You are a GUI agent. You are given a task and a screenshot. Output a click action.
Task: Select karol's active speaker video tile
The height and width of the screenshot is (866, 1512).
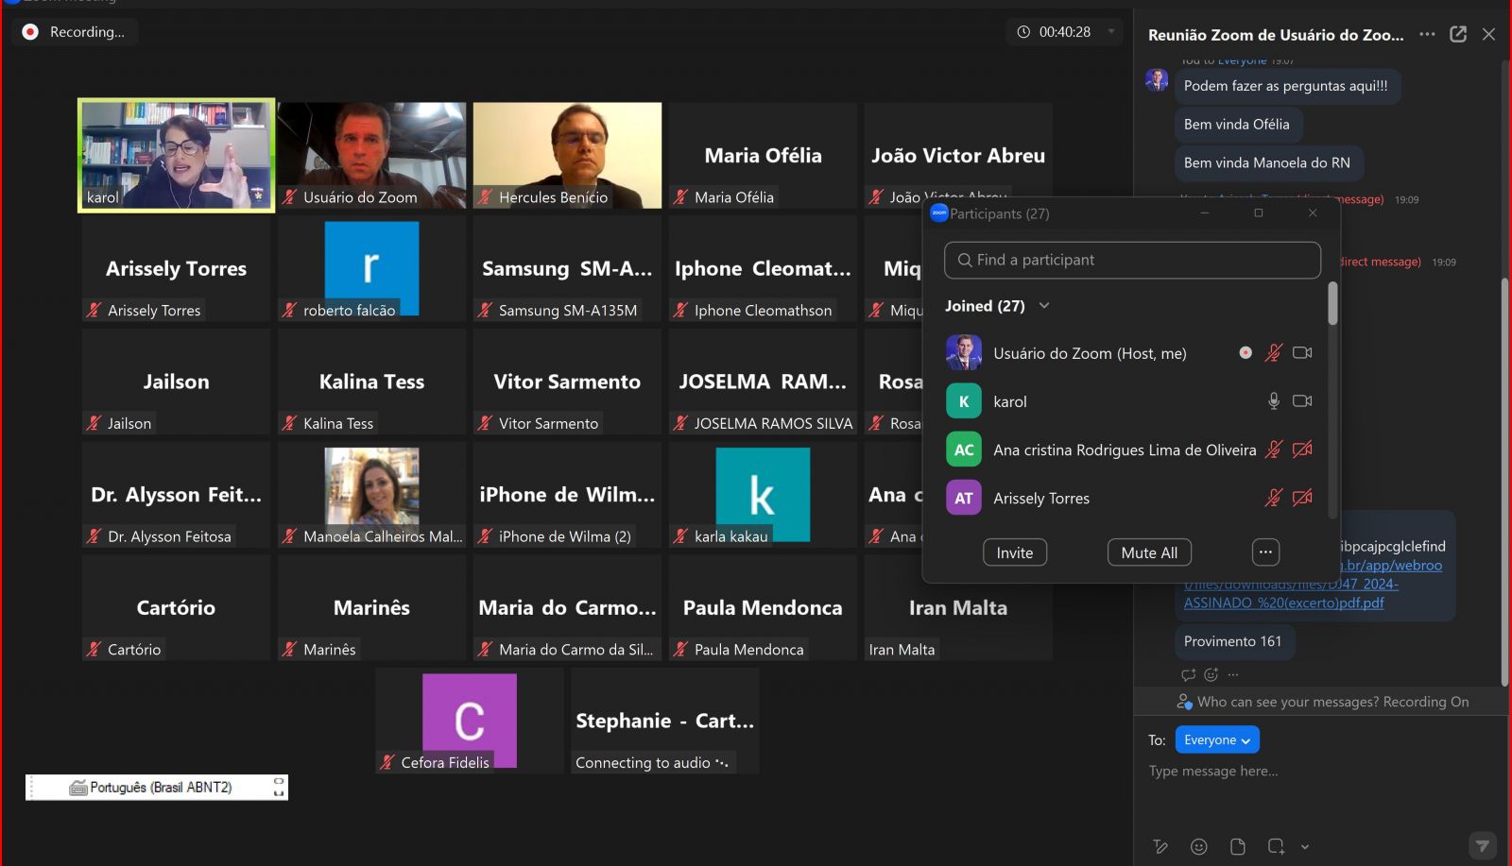pos(176,156)
